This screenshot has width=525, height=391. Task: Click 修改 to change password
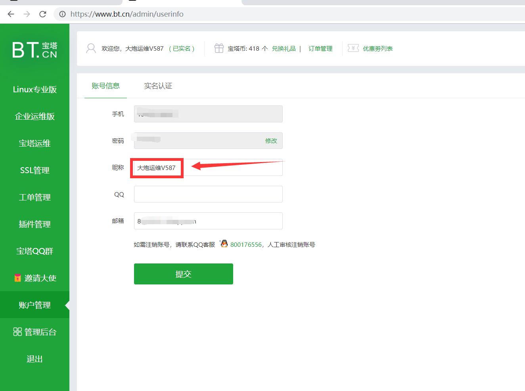point(271,141)
